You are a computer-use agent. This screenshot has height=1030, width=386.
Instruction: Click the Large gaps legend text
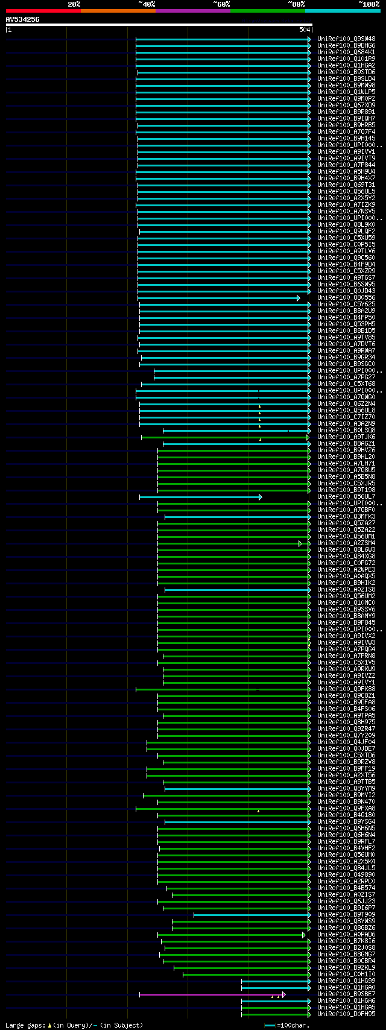pyautogui.click(x=74, y=1025)
